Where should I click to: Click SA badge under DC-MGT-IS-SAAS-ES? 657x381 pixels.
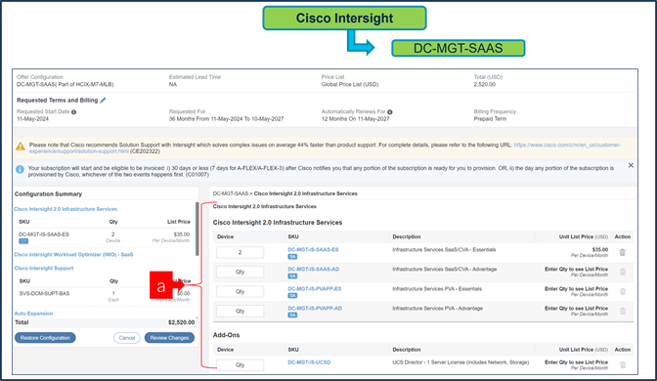[292, 257]
